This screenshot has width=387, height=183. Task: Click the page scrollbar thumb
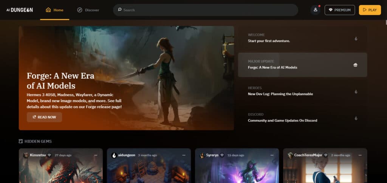click(386, 22)
